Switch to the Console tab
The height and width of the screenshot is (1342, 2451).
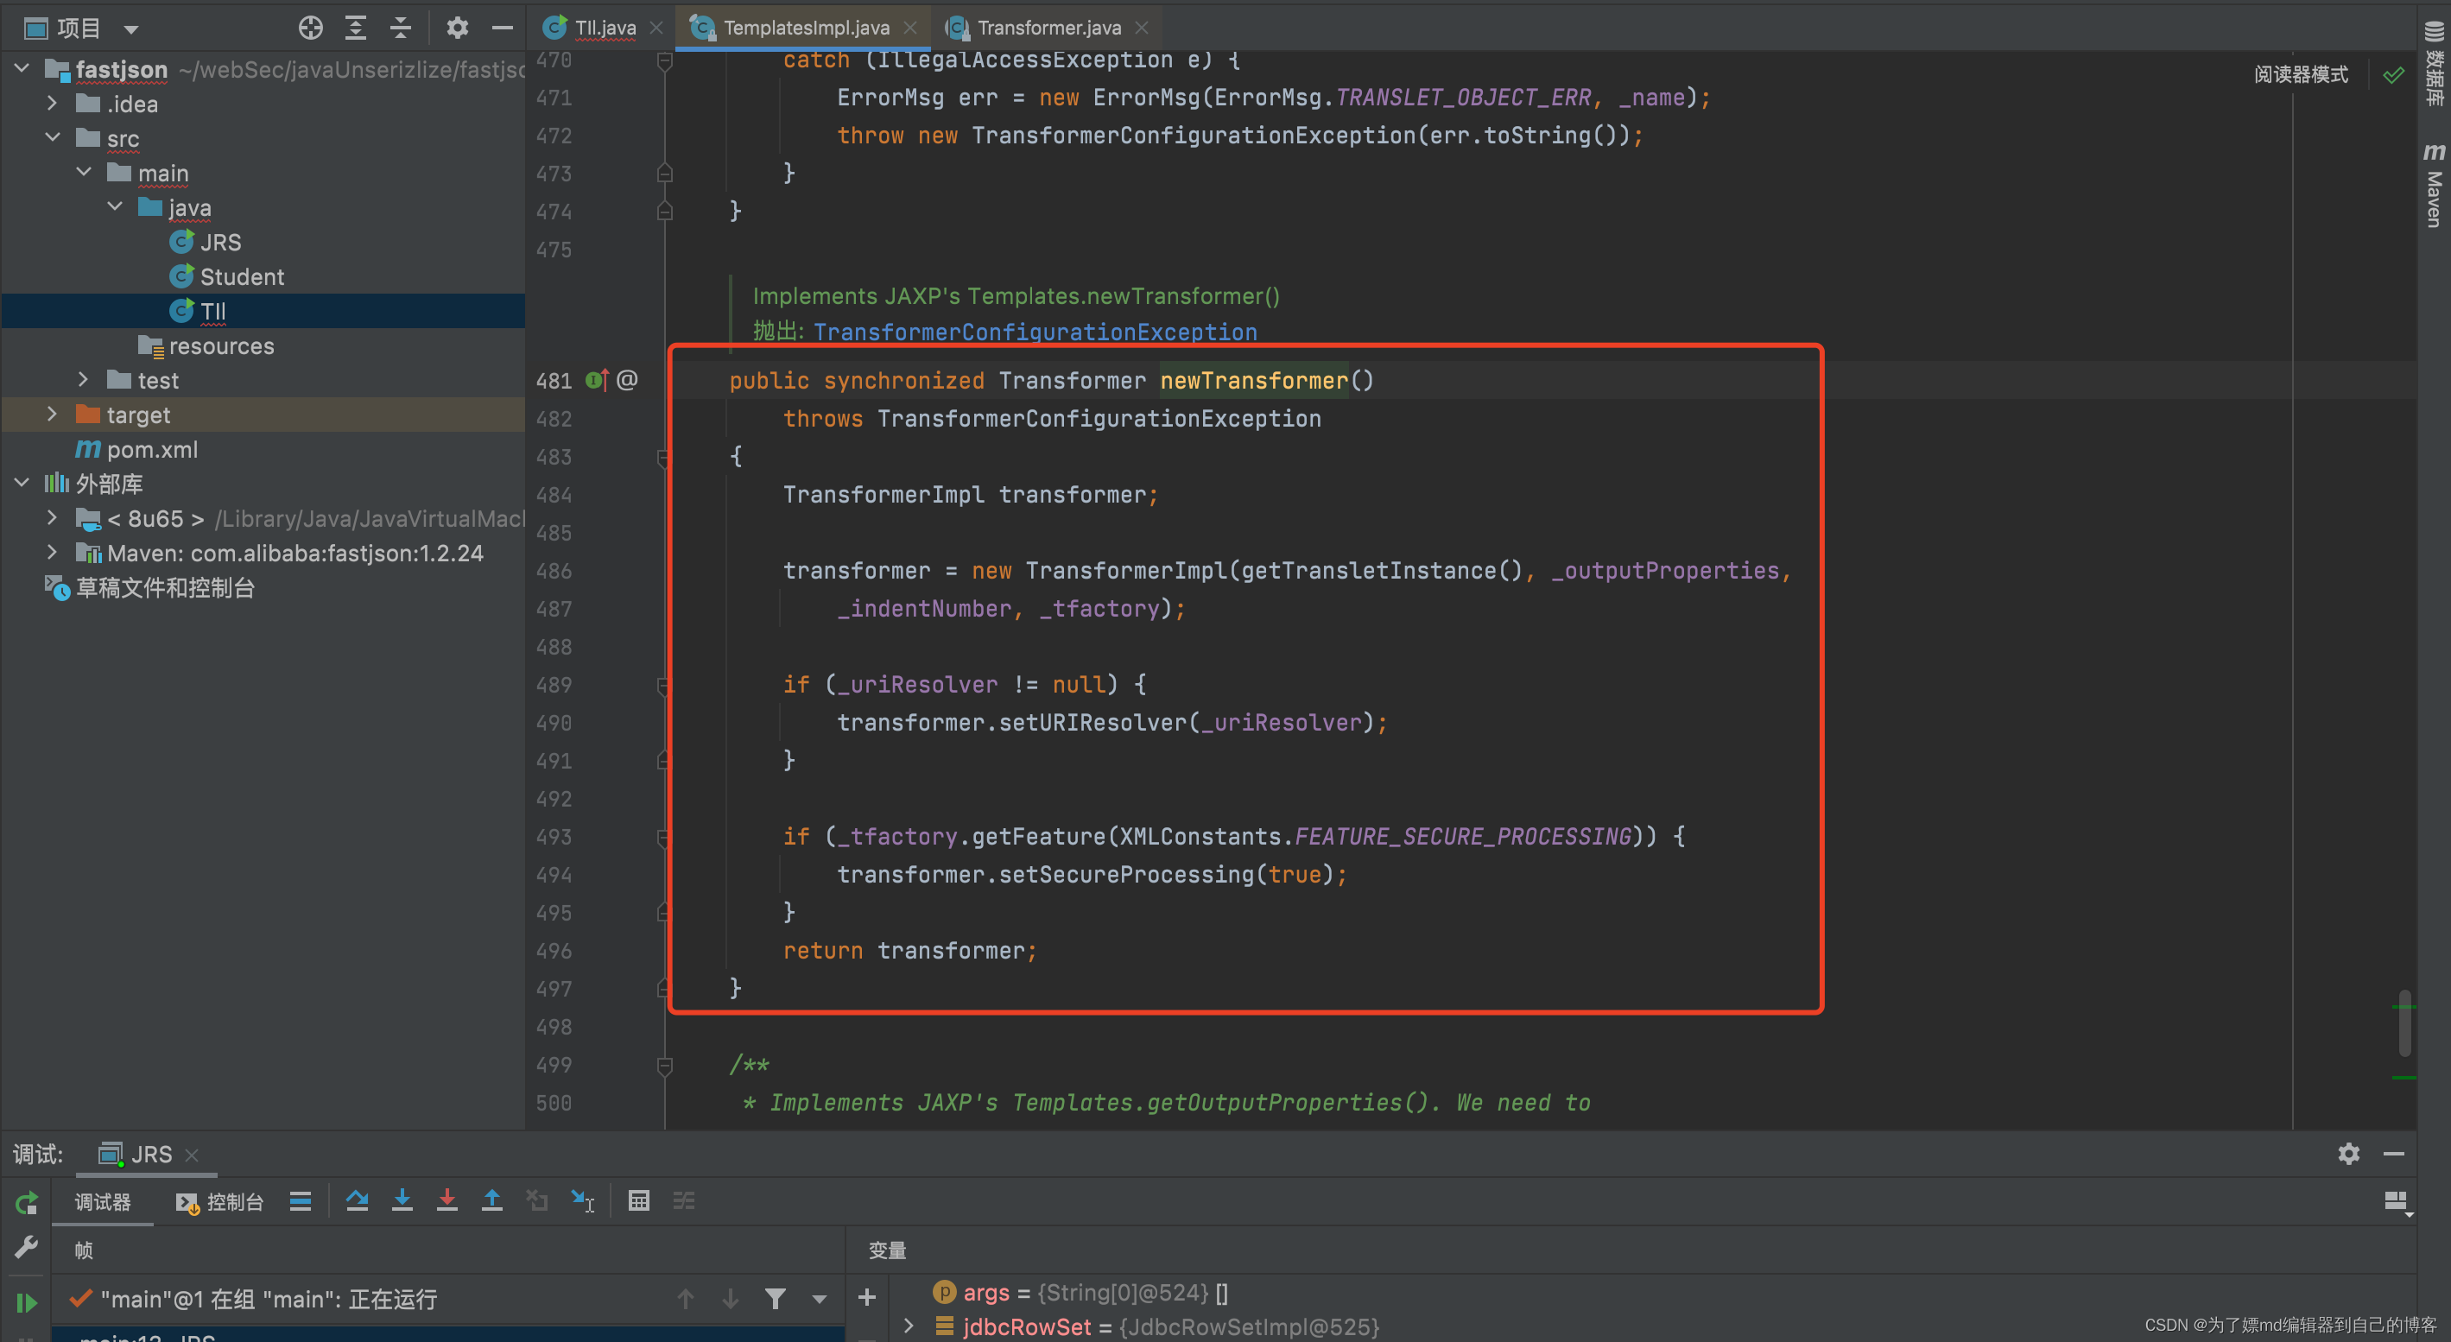[x=219, y=1202]
